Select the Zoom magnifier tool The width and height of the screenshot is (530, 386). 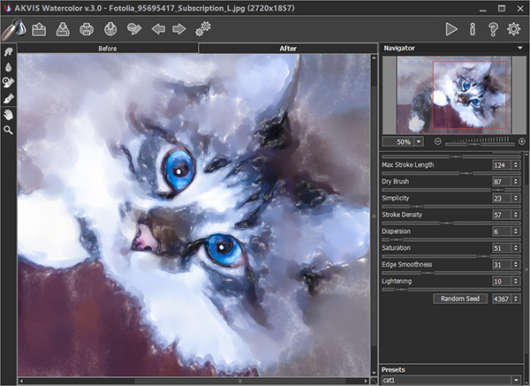tap(9, 130)
